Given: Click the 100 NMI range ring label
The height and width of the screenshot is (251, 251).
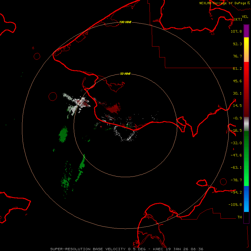Looking at the screenshot, I should [x=125, y=22].
